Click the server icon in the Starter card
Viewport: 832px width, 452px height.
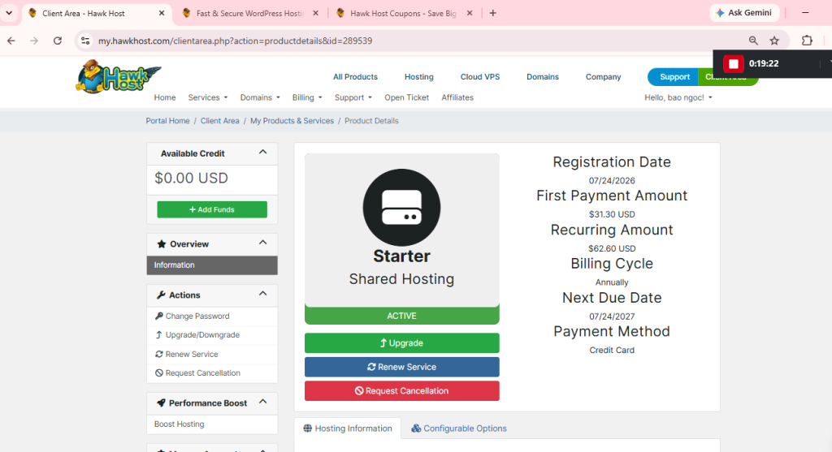coord(401,207)
